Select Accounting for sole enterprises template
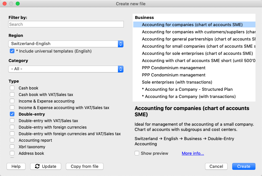Image resolution: width=262 pixels, height=176 pixels. [197, 54]
